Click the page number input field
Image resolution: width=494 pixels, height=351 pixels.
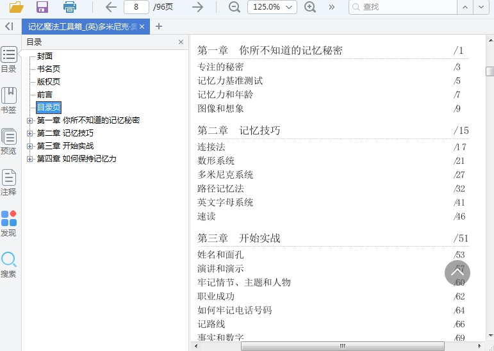(136, 7)
